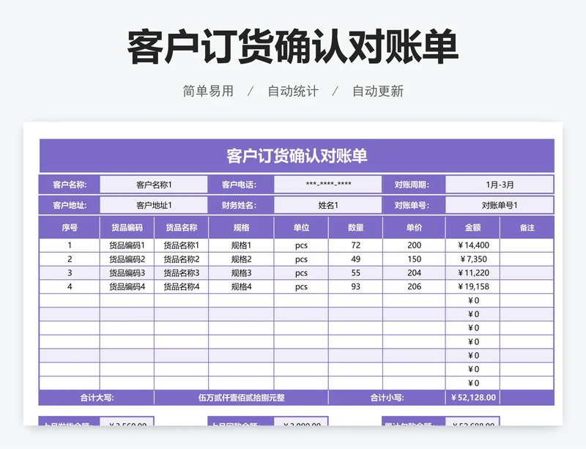The width and height of the screenshot is (586, 449).
Task: Select the subtitle text 自动更新
Action: [378, 91]
